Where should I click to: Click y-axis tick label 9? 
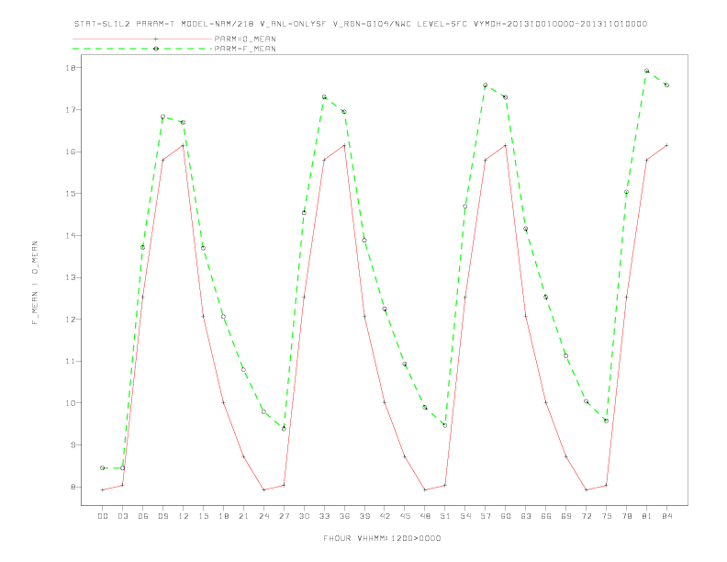point(73,444)
